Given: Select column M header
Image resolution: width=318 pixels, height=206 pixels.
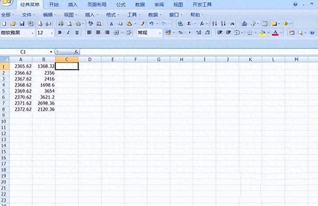Looking at the screenshot, I should pos(296,60).
